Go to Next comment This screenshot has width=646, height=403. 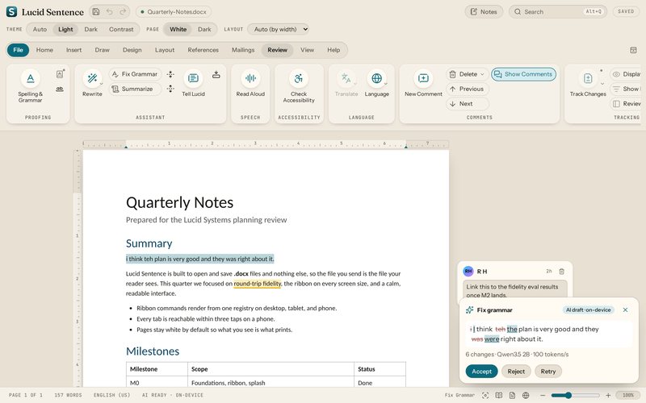coord(467,104)
